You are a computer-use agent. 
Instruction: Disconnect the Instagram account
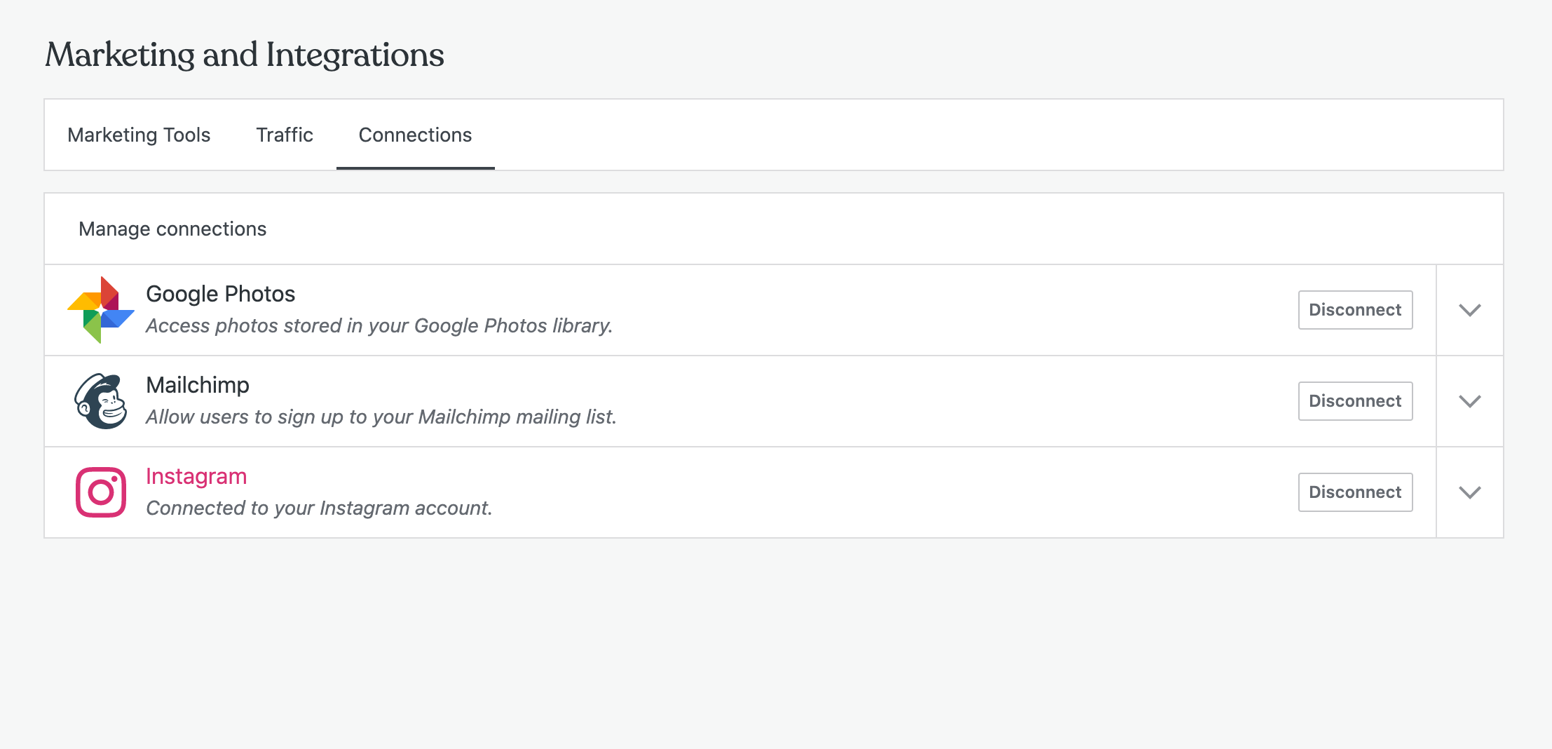coord(1355,492)
